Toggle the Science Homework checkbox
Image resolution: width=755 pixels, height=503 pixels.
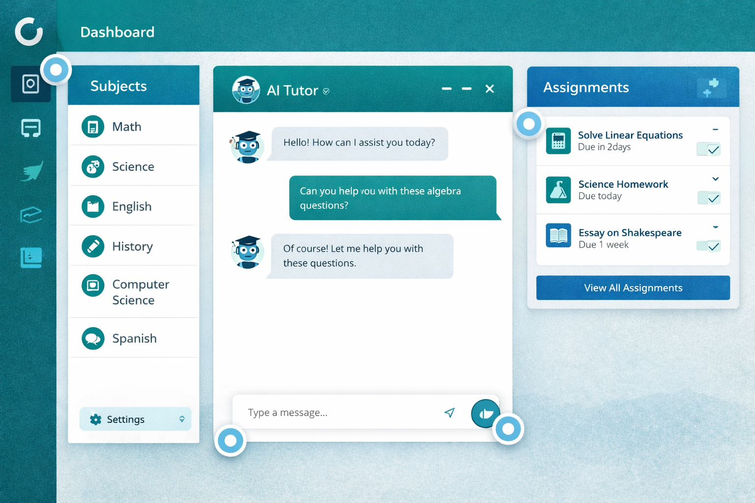click(708, 198)
